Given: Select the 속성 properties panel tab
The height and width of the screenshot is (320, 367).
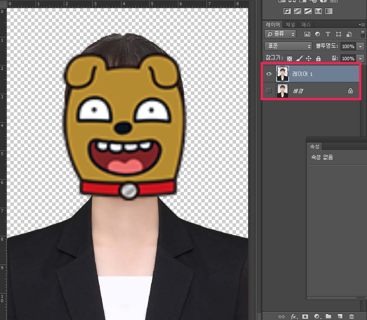Looking at the screenshot, I should pyautogui.click(x=315, y=147).
